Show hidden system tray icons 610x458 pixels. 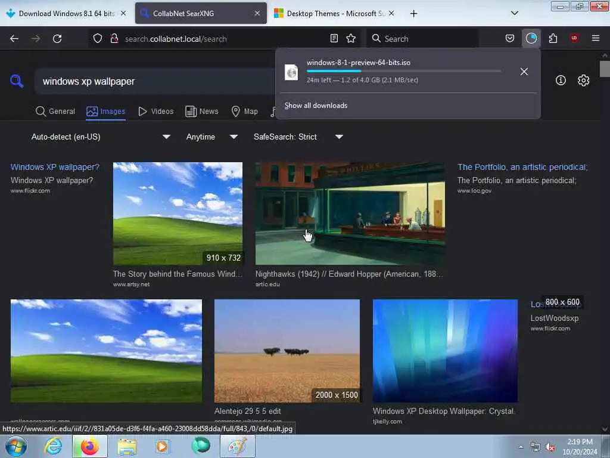[x=521, y=447]
